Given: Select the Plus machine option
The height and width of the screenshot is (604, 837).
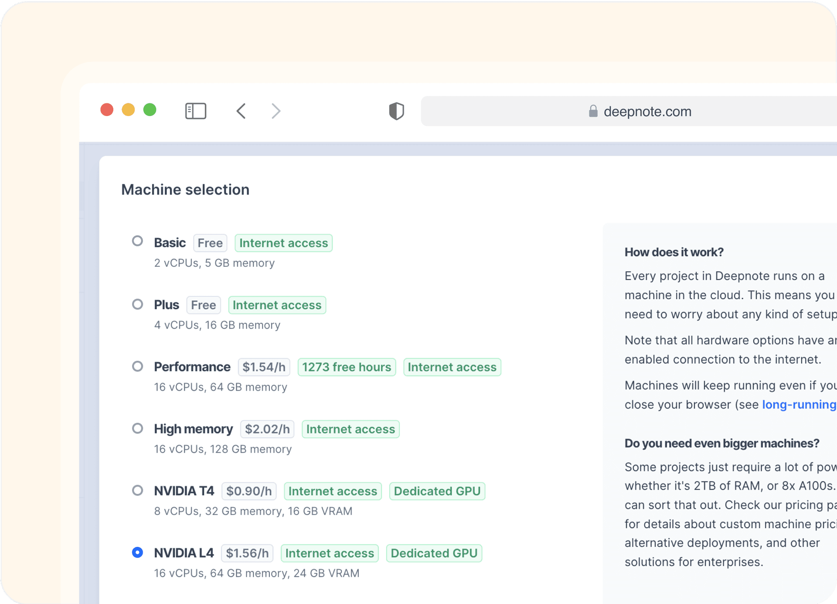Looking at the screenshot, I should click(x=137, y=304).
